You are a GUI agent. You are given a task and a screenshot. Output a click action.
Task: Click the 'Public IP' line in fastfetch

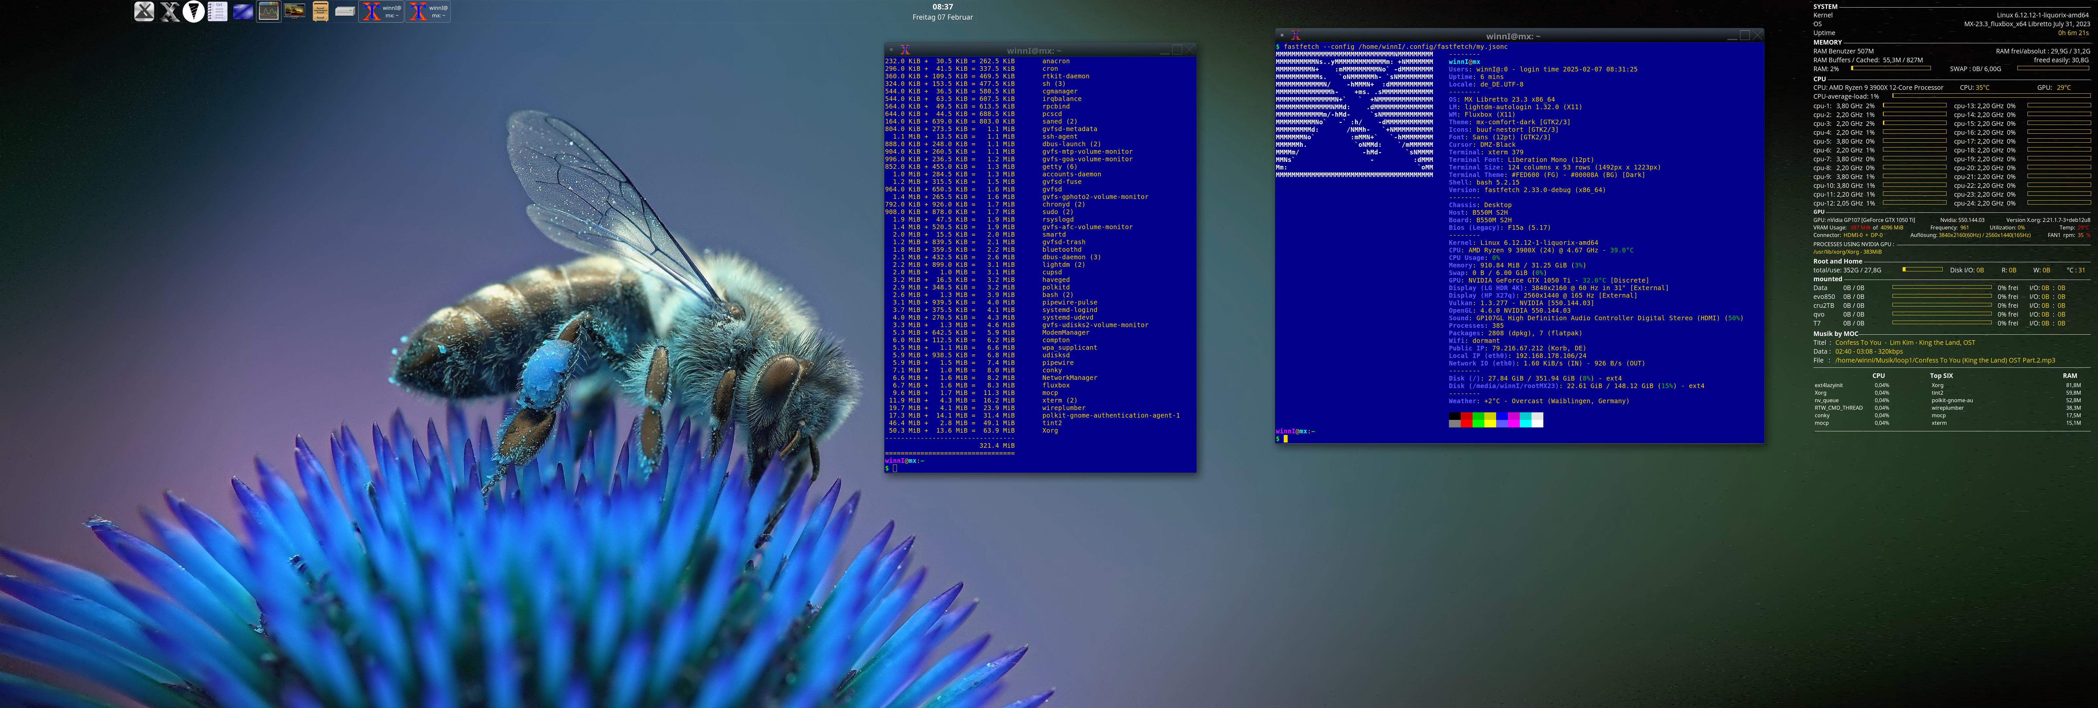point(1517,348)
